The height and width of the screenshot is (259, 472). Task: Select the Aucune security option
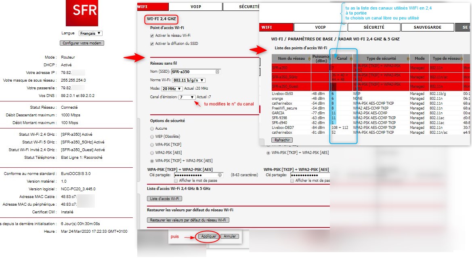[x=152, y=128]
